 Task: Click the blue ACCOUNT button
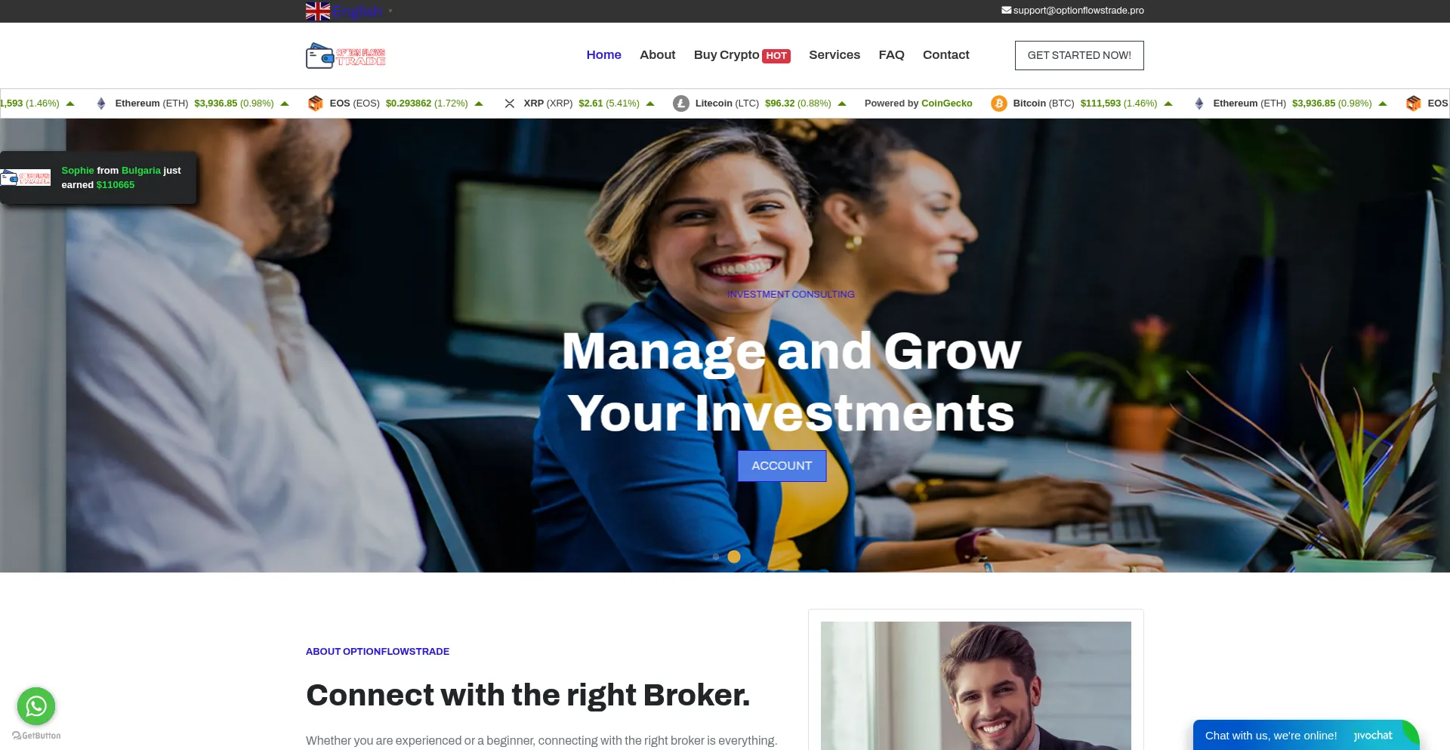point(782,466)
